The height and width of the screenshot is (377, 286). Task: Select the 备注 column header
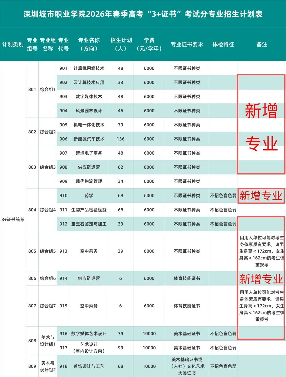[262, 44]
